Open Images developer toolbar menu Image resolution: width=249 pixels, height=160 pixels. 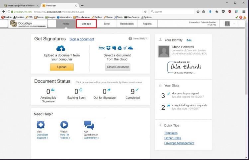click(x=50, y=17)
